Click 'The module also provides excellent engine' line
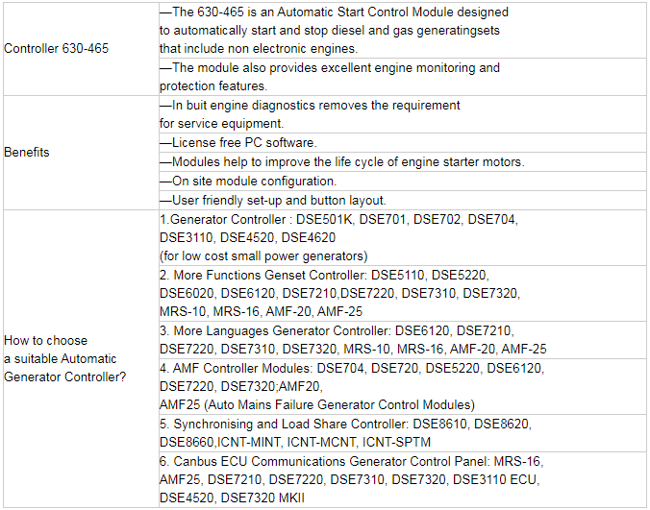 point(330,68)
